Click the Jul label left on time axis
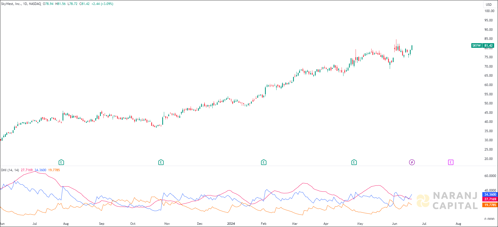The image size is (498, 227). (35, 224)
